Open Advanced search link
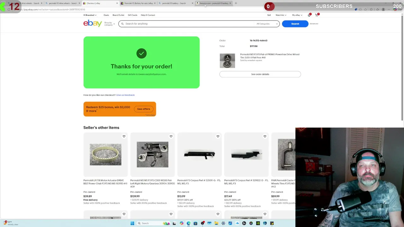 point(314,24)
